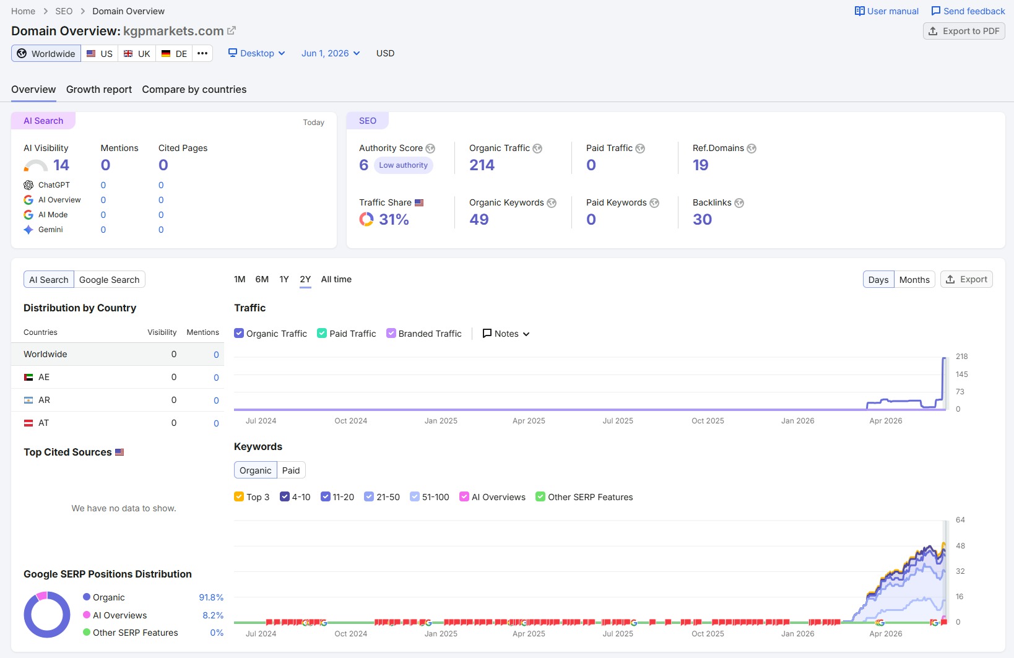Click the Worldwide globe icon
Image resolution: width=1014 pixels, height=658 pixels.
click(x=22, y=53)
